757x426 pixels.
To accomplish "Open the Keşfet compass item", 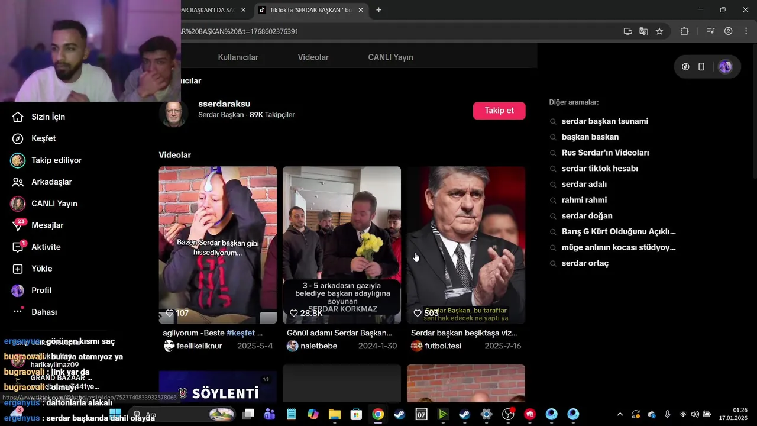I will pyautogui.click(x=34, y=138).
